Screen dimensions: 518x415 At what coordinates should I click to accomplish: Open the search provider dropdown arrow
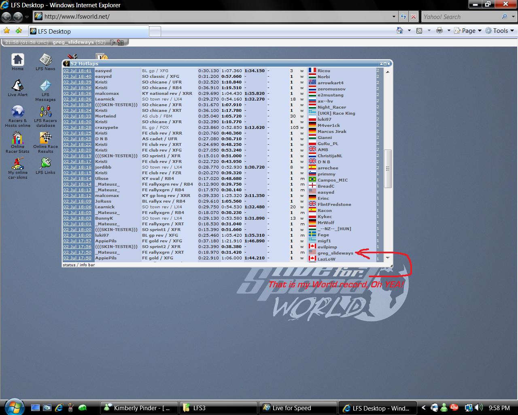click(512, 17)
